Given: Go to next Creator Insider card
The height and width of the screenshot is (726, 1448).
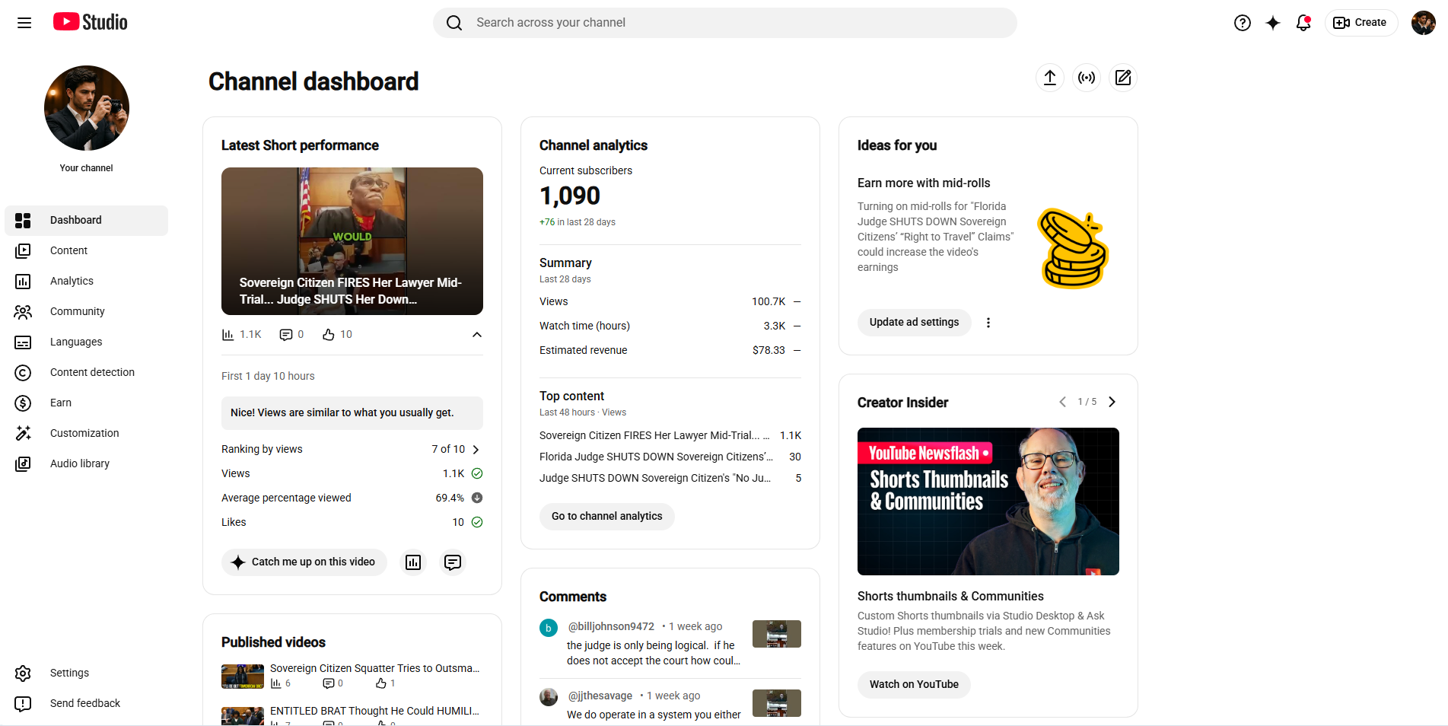Looking at the screenshot, I should click(x=1112, y=402).
